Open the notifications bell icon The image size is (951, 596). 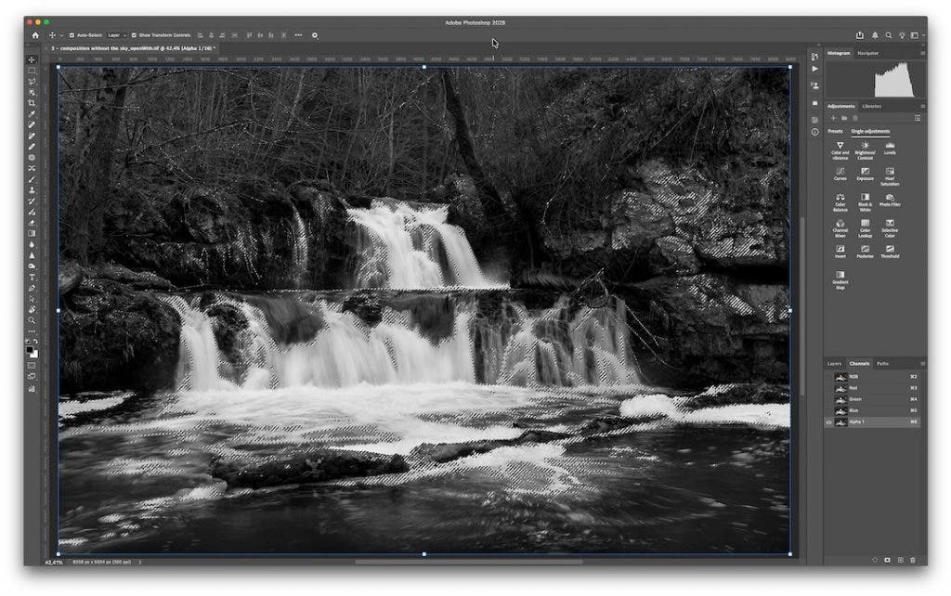(x=875, y=35)
